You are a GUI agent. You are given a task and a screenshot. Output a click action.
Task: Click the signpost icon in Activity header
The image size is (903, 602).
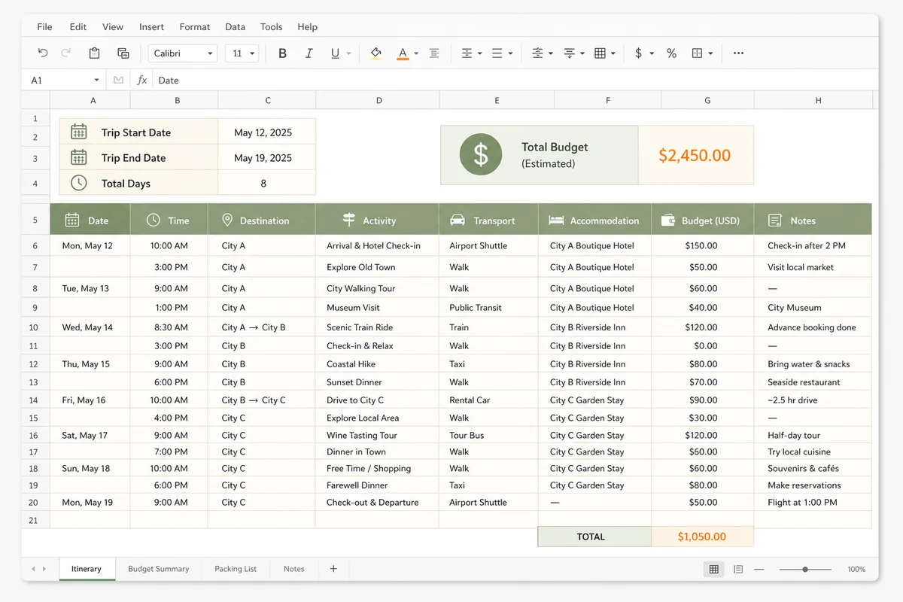(348, 220)
